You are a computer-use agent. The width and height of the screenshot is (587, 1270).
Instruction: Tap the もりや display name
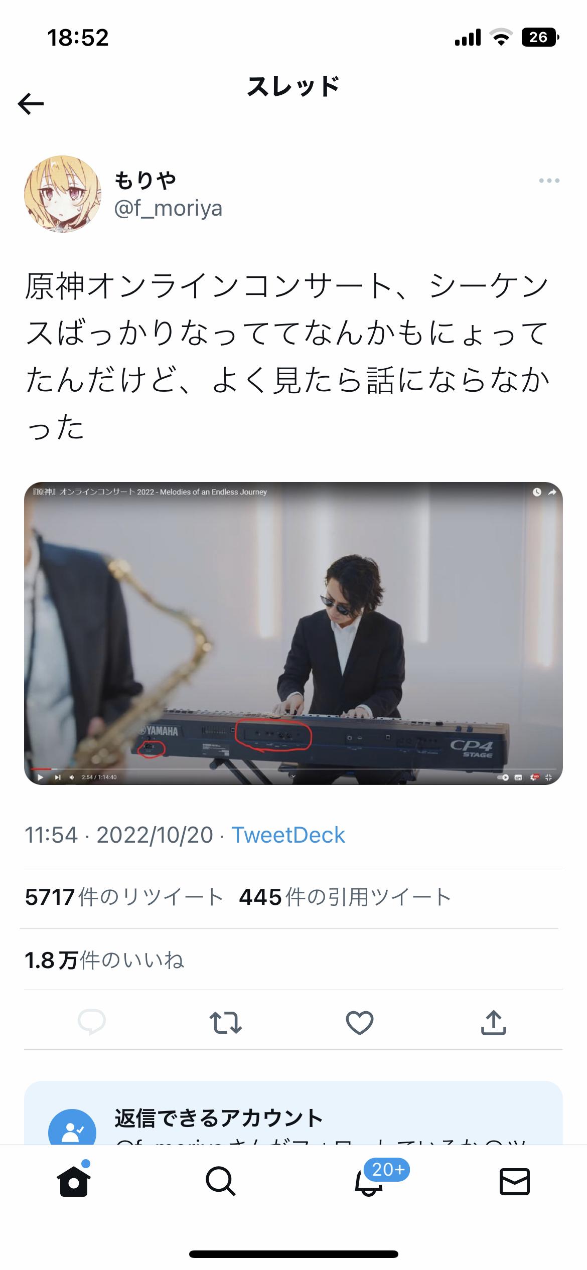(145, 180)
